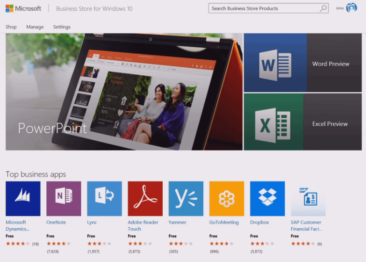Click the SAP Customer Financial Fact icon
366x262 pixels.
[x=308, y=199]
